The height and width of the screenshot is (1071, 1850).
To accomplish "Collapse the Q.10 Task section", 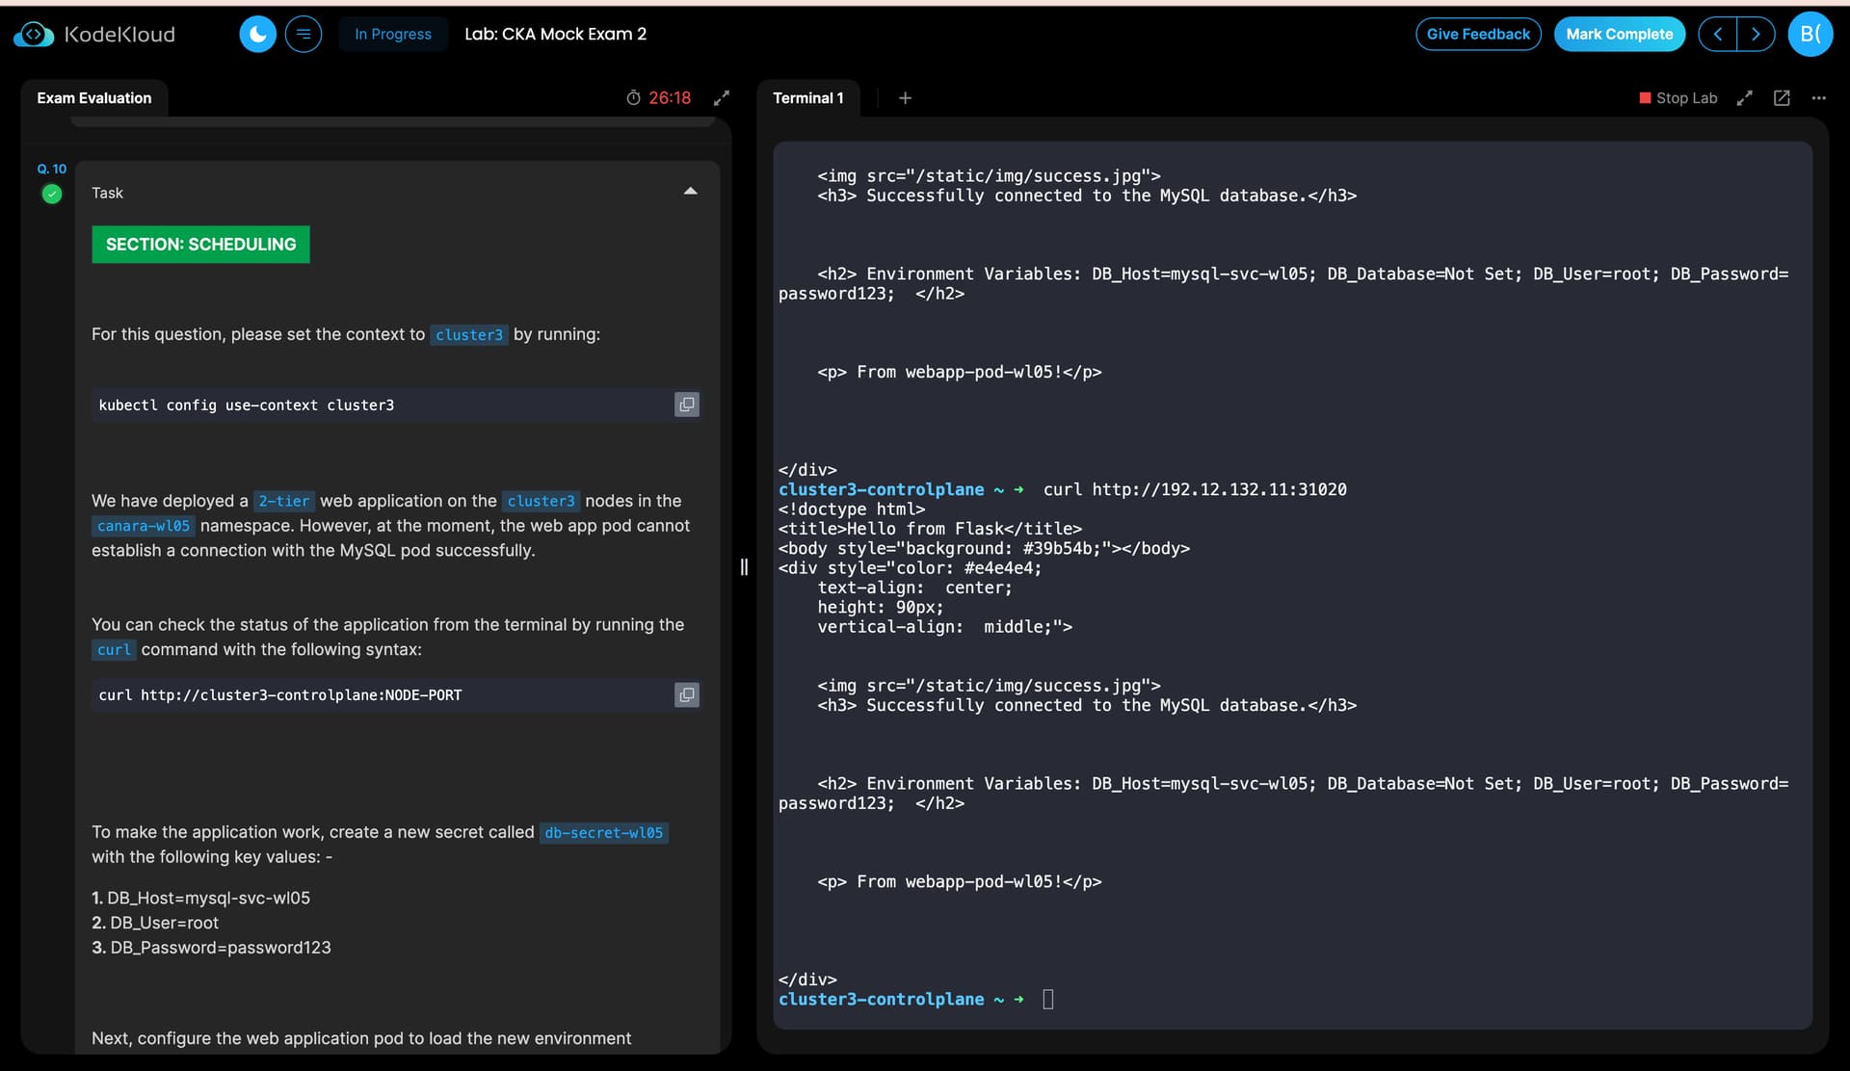I will click(x=690, y=192).
